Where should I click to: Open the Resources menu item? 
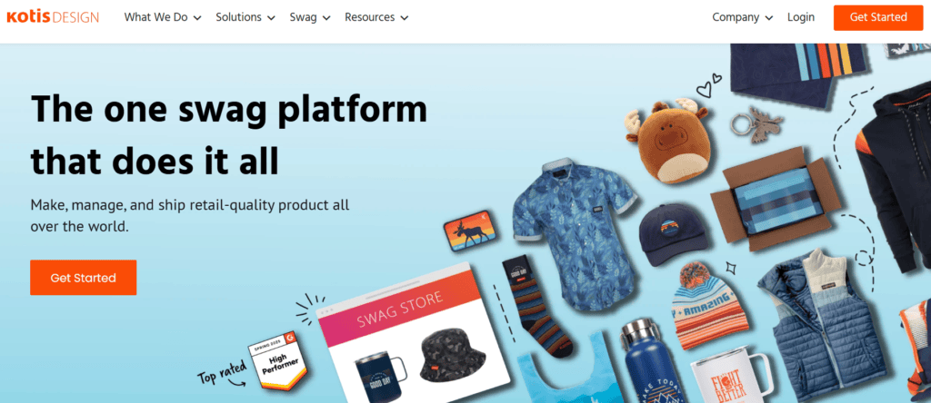tap(376, 17)
